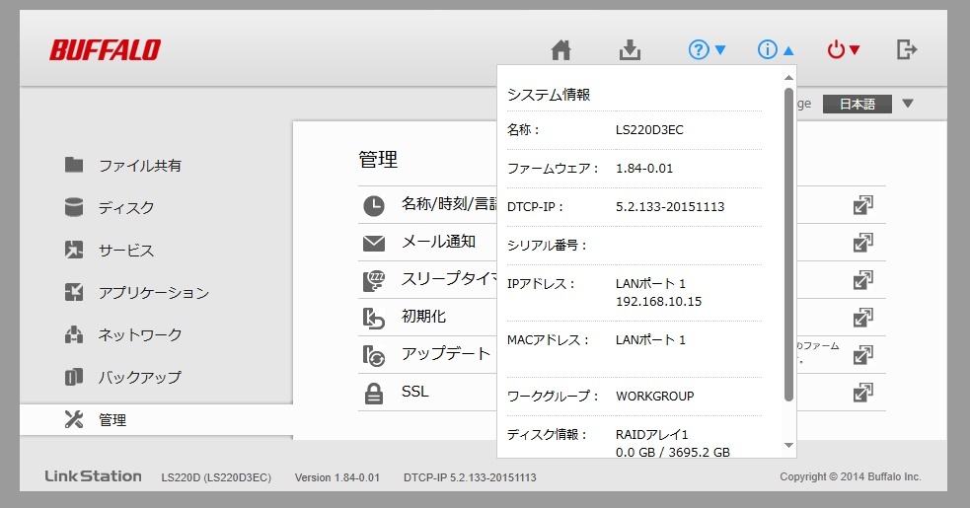Open the help question-mark menu
The width and height of the screenshot is (970, 508).
pyautogui.click(x=707, y=49)
